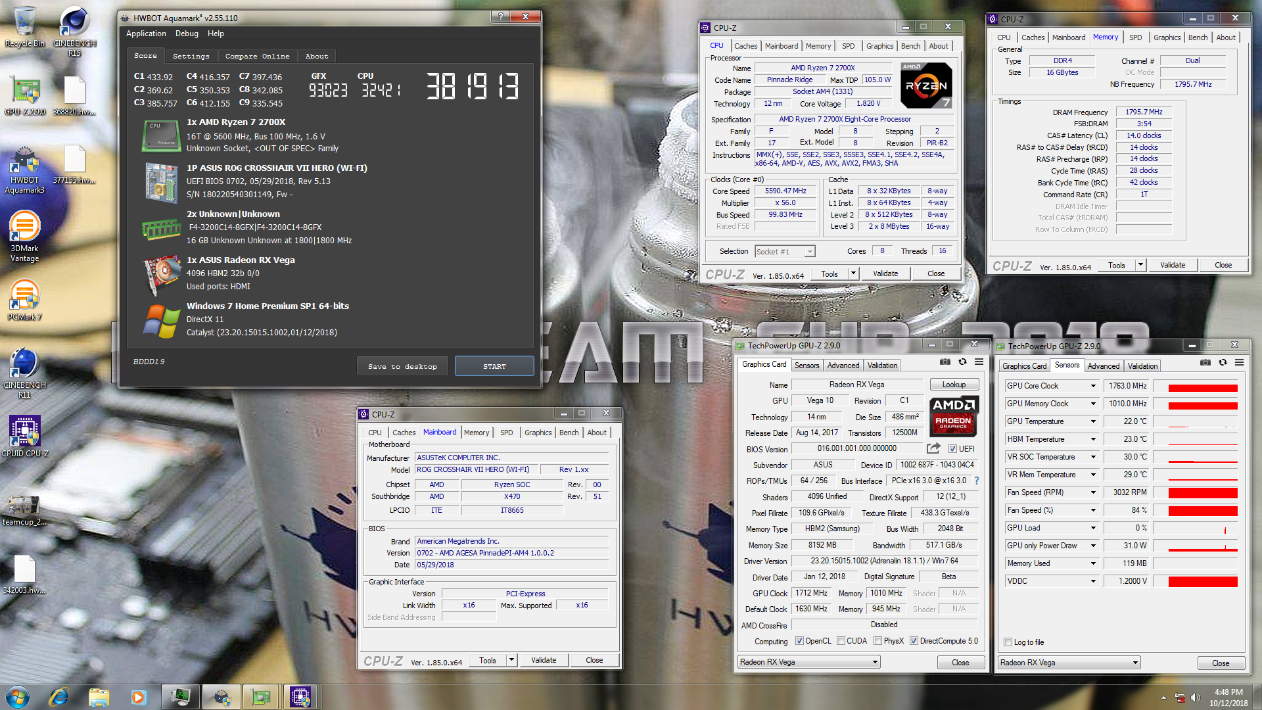1262x710 pixels.
Task: Open the GPU-Z 2.9.0 desktop shortcut
Action: (25, 96)
